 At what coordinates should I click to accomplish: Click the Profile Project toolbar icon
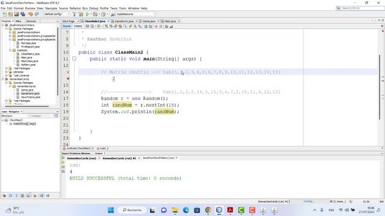103,14
